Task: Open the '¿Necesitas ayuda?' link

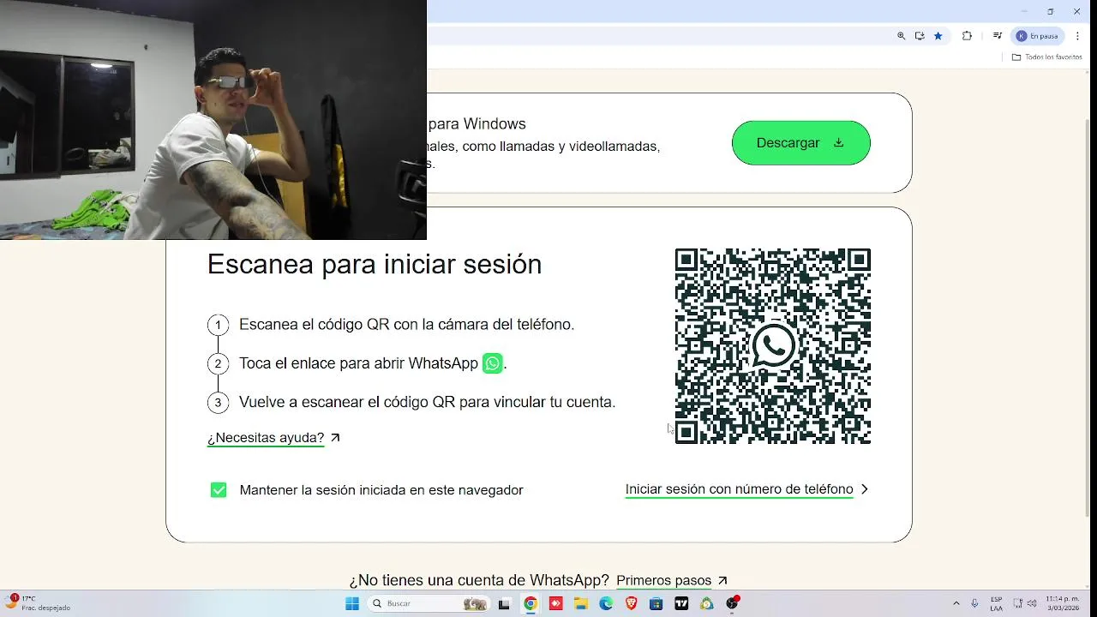Action: pyautogui.click(x=266, y=438)
